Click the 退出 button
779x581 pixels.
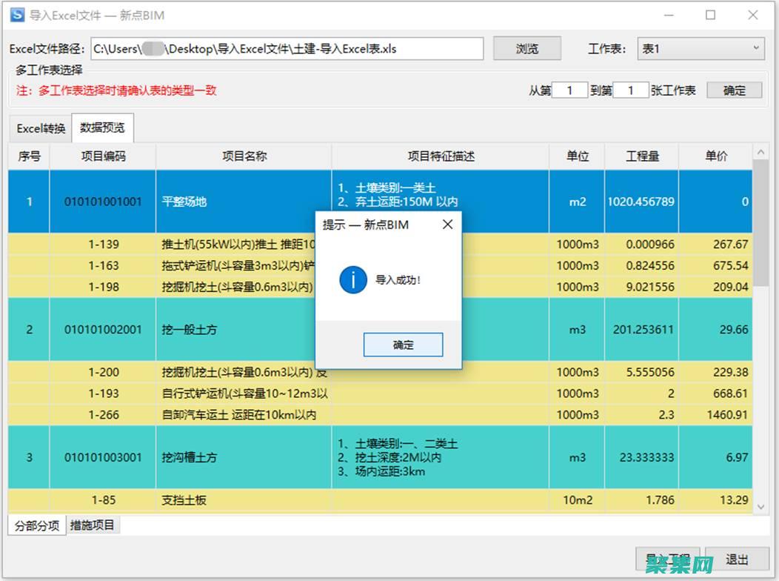click(736, 560)
